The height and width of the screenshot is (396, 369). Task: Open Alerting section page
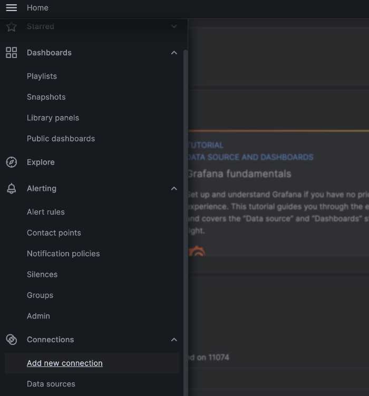point(42,188)
